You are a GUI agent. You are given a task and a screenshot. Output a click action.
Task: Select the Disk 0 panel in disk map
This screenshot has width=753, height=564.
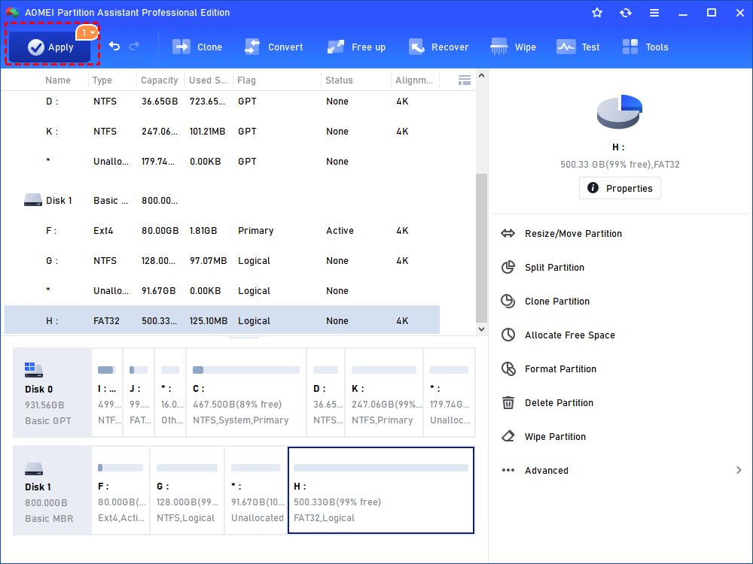[x=52, y=393]
